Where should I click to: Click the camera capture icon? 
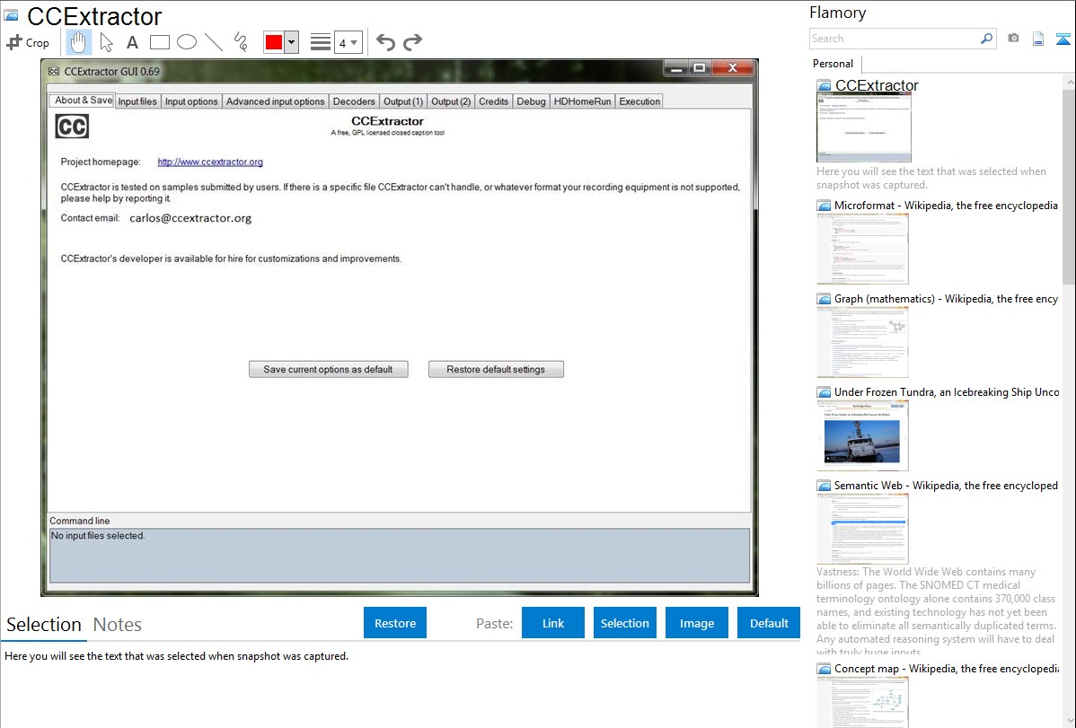pos(1013,39)
